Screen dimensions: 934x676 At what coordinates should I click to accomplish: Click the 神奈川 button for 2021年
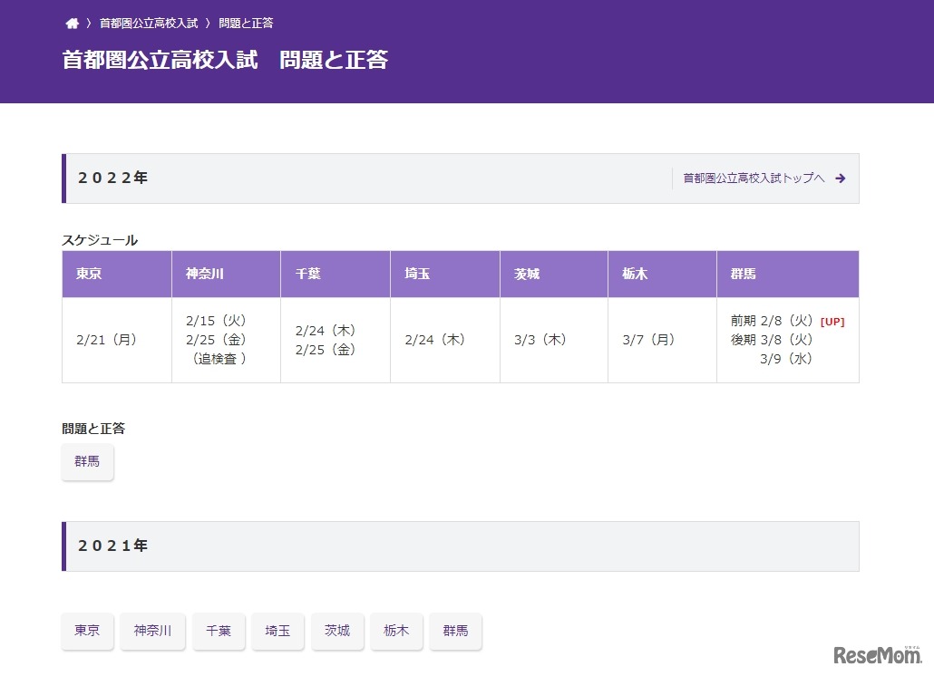(152, 631)
